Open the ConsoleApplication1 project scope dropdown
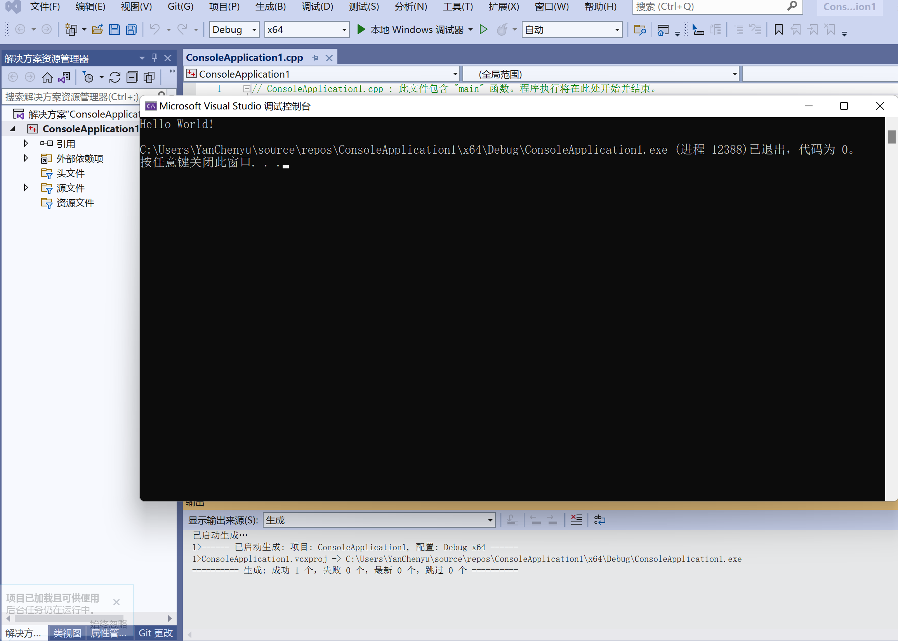The width and height of the screenshot is (898, 641). [321, 74]
